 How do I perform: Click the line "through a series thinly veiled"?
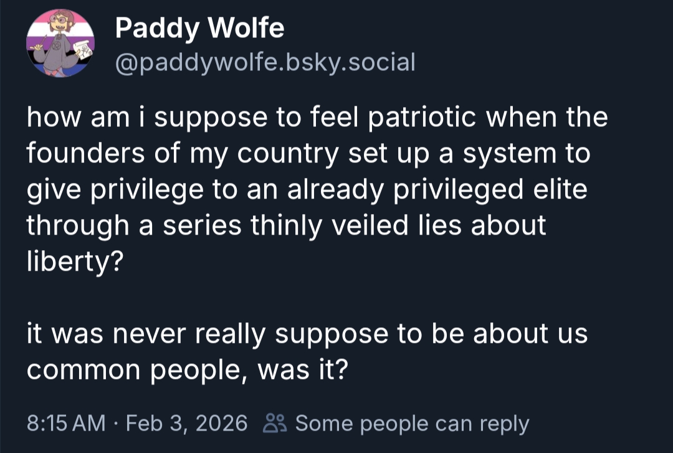(286, 225)
